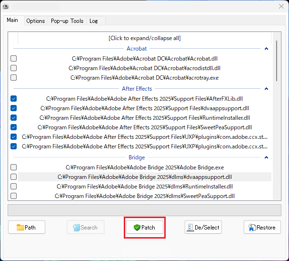This screenshot has height=261, width=289.
Task: Check the acrotray.exe checkbox
Action: [14, 78]
